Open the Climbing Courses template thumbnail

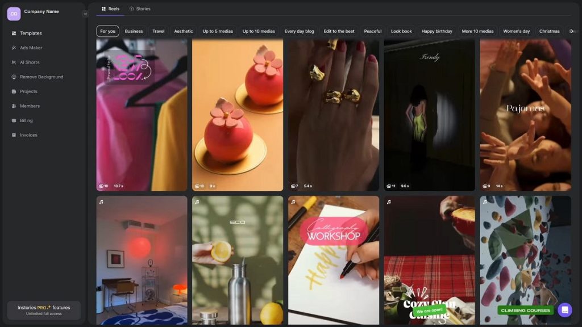click(x=525, y=260)
